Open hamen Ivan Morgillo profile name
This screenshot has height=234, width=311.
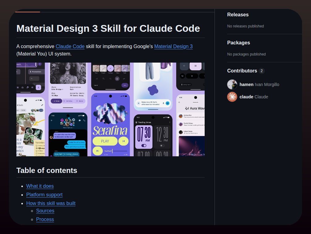point(259,85)
